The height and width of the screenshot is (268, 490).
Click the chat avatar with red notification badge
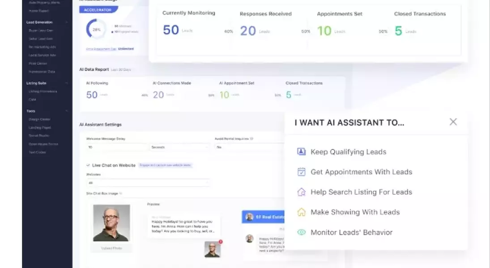[213, 249]
